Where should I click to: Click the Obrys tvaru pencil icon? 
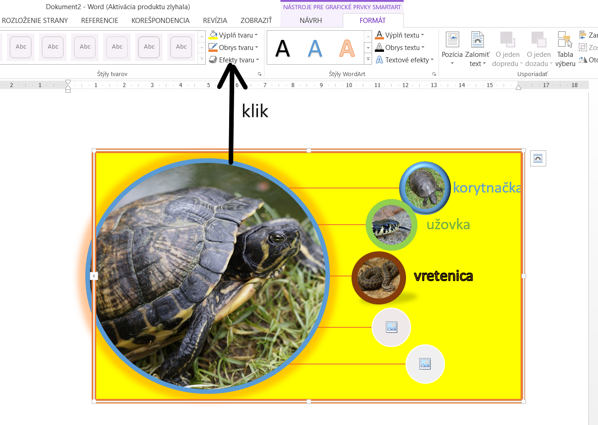(213, 48)
